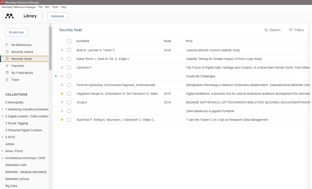The image size is (312, 189).
Task: Click the 2015 year of Hagedorn-Saupe row
Action: (167, 94)
